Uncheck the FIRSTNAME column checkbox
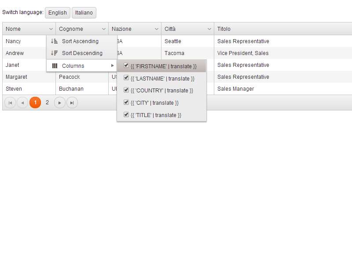The width and height of the screenshot is (352, 264). 126,66
